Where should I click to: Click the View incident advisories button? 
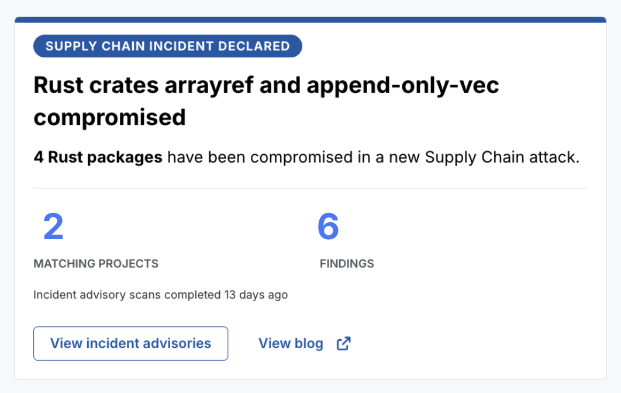tap(131, 343)
